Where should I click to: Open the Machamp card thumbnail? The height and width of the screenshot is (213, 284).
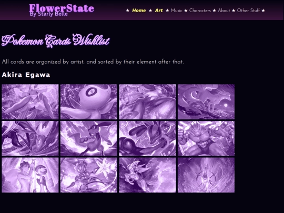click(206, 138)
